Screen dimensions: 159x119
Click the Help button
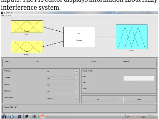tap(98, 99)
